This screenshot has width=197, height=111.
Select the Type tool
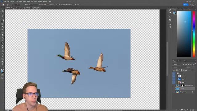2,53
